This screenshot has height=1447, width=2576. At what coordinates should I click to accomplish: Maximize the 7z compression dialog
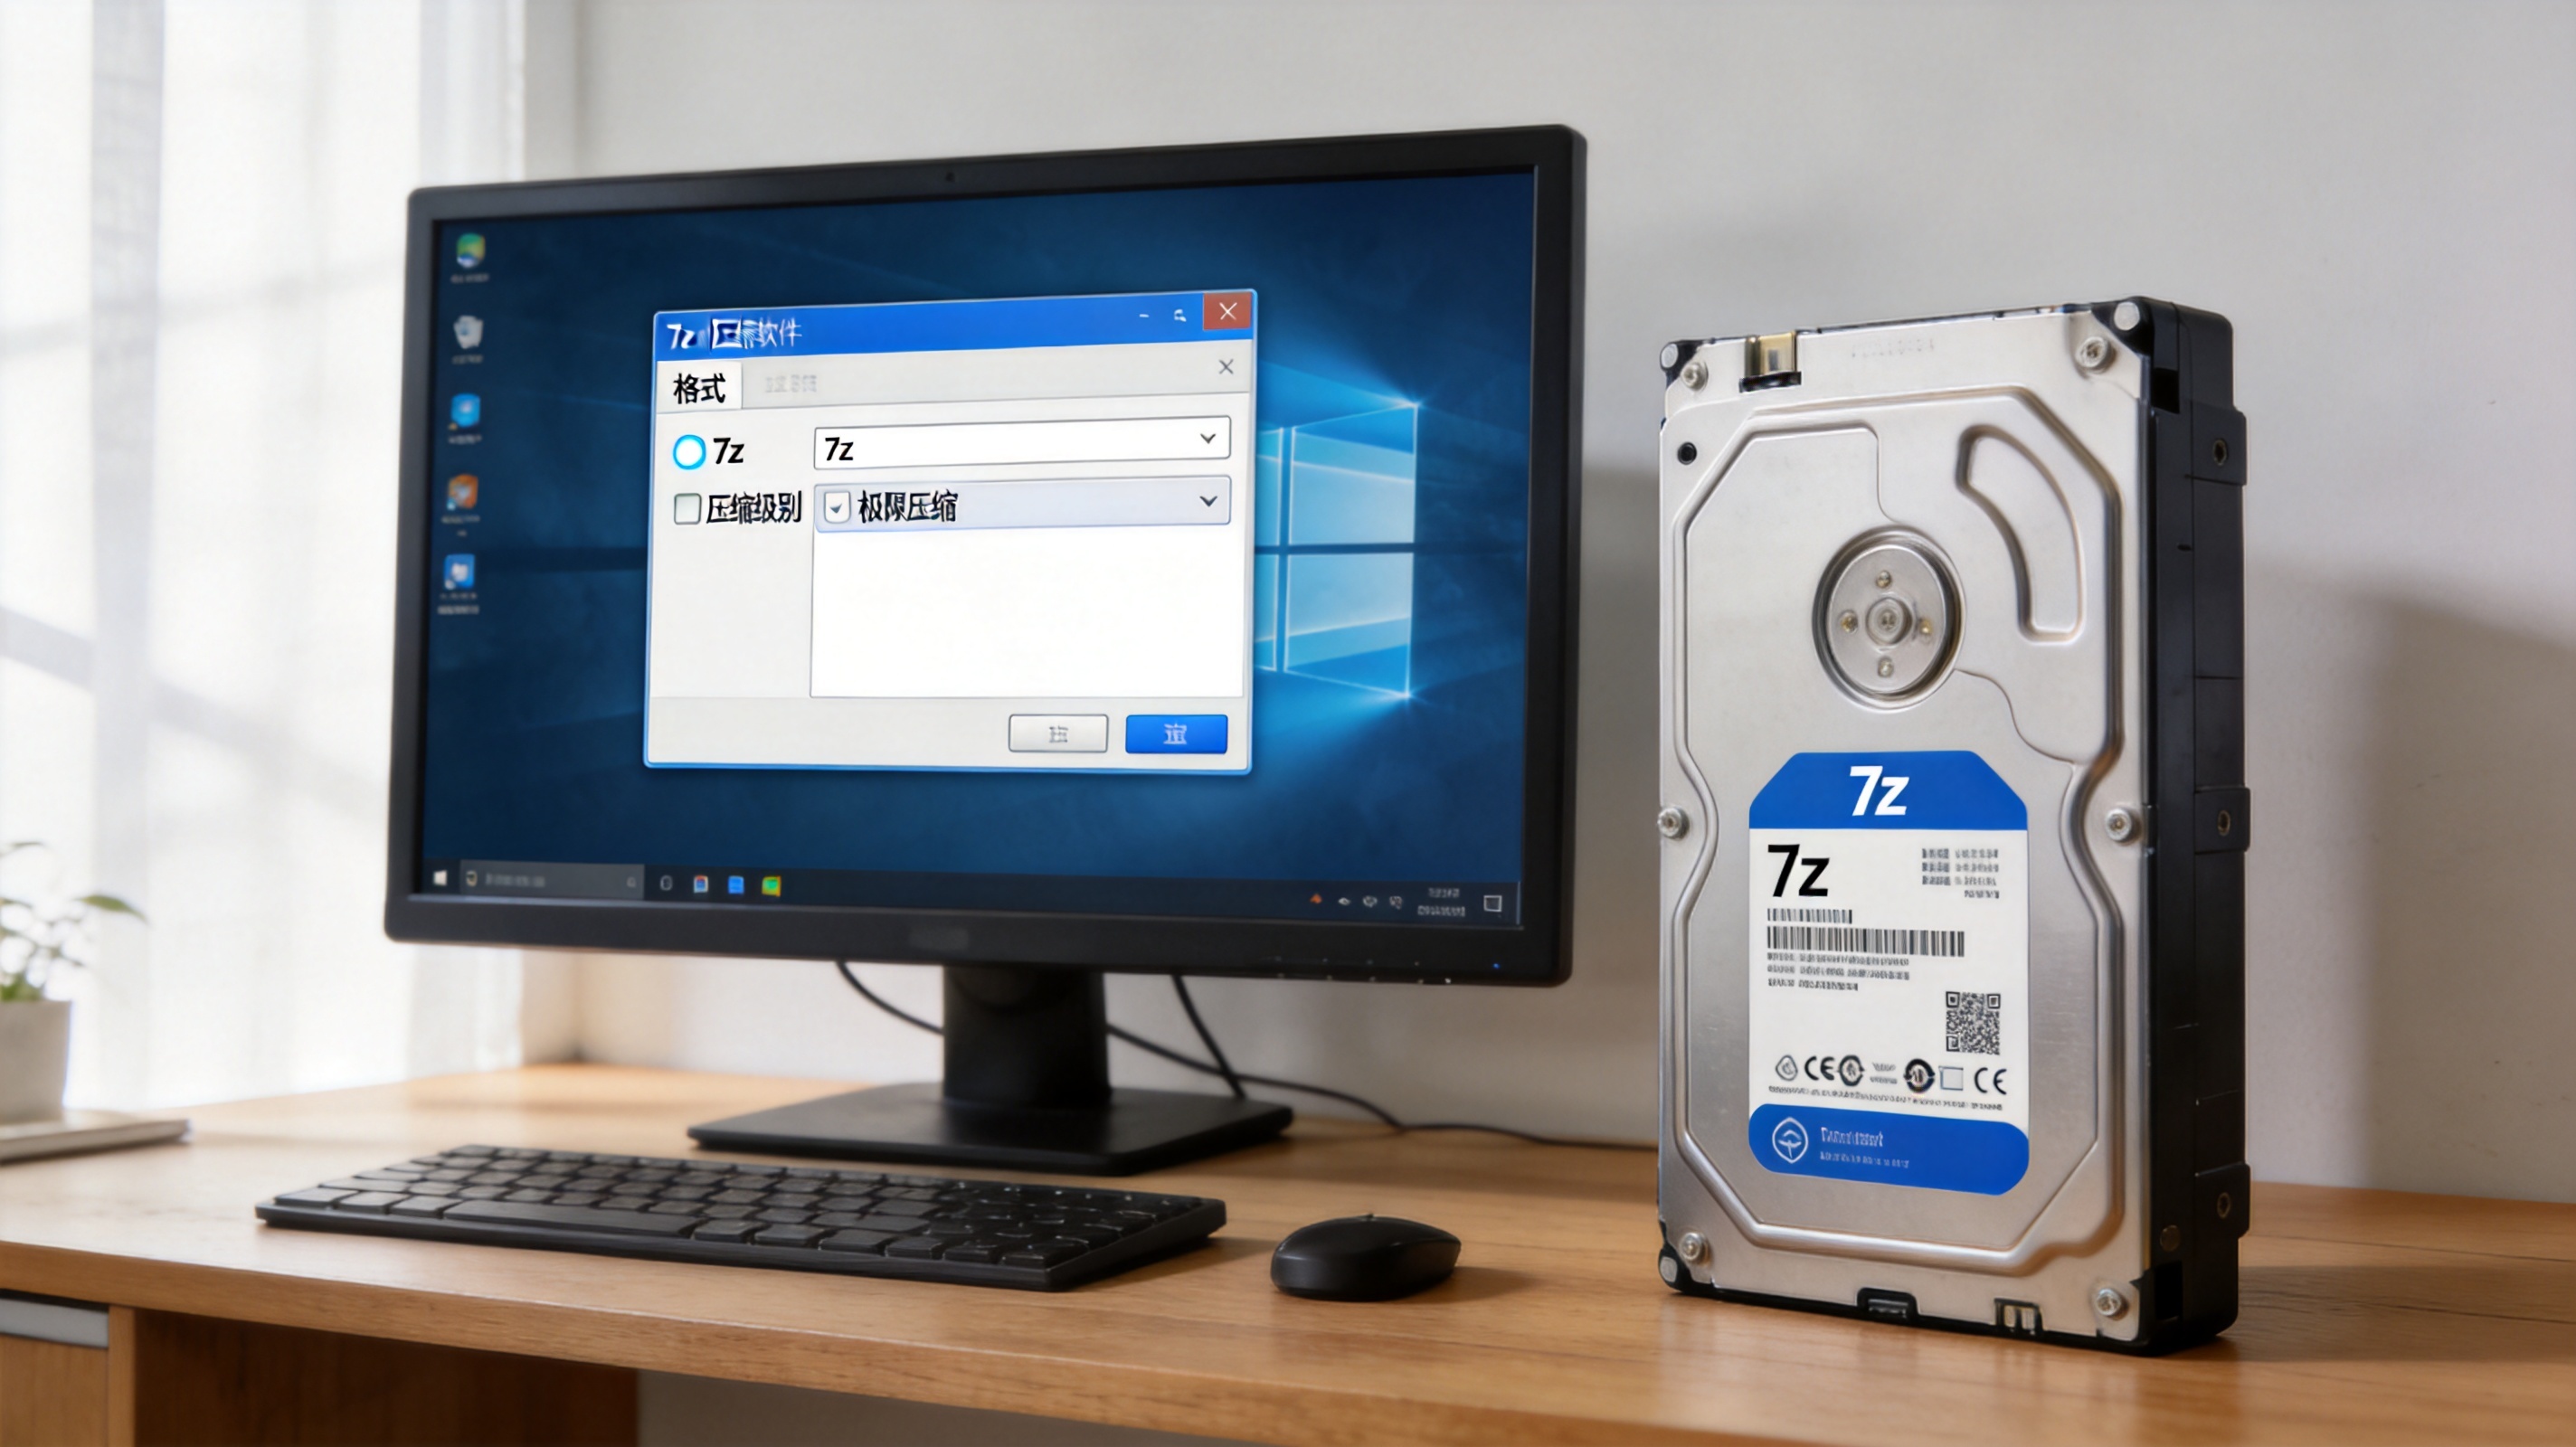pos(1180,315)
